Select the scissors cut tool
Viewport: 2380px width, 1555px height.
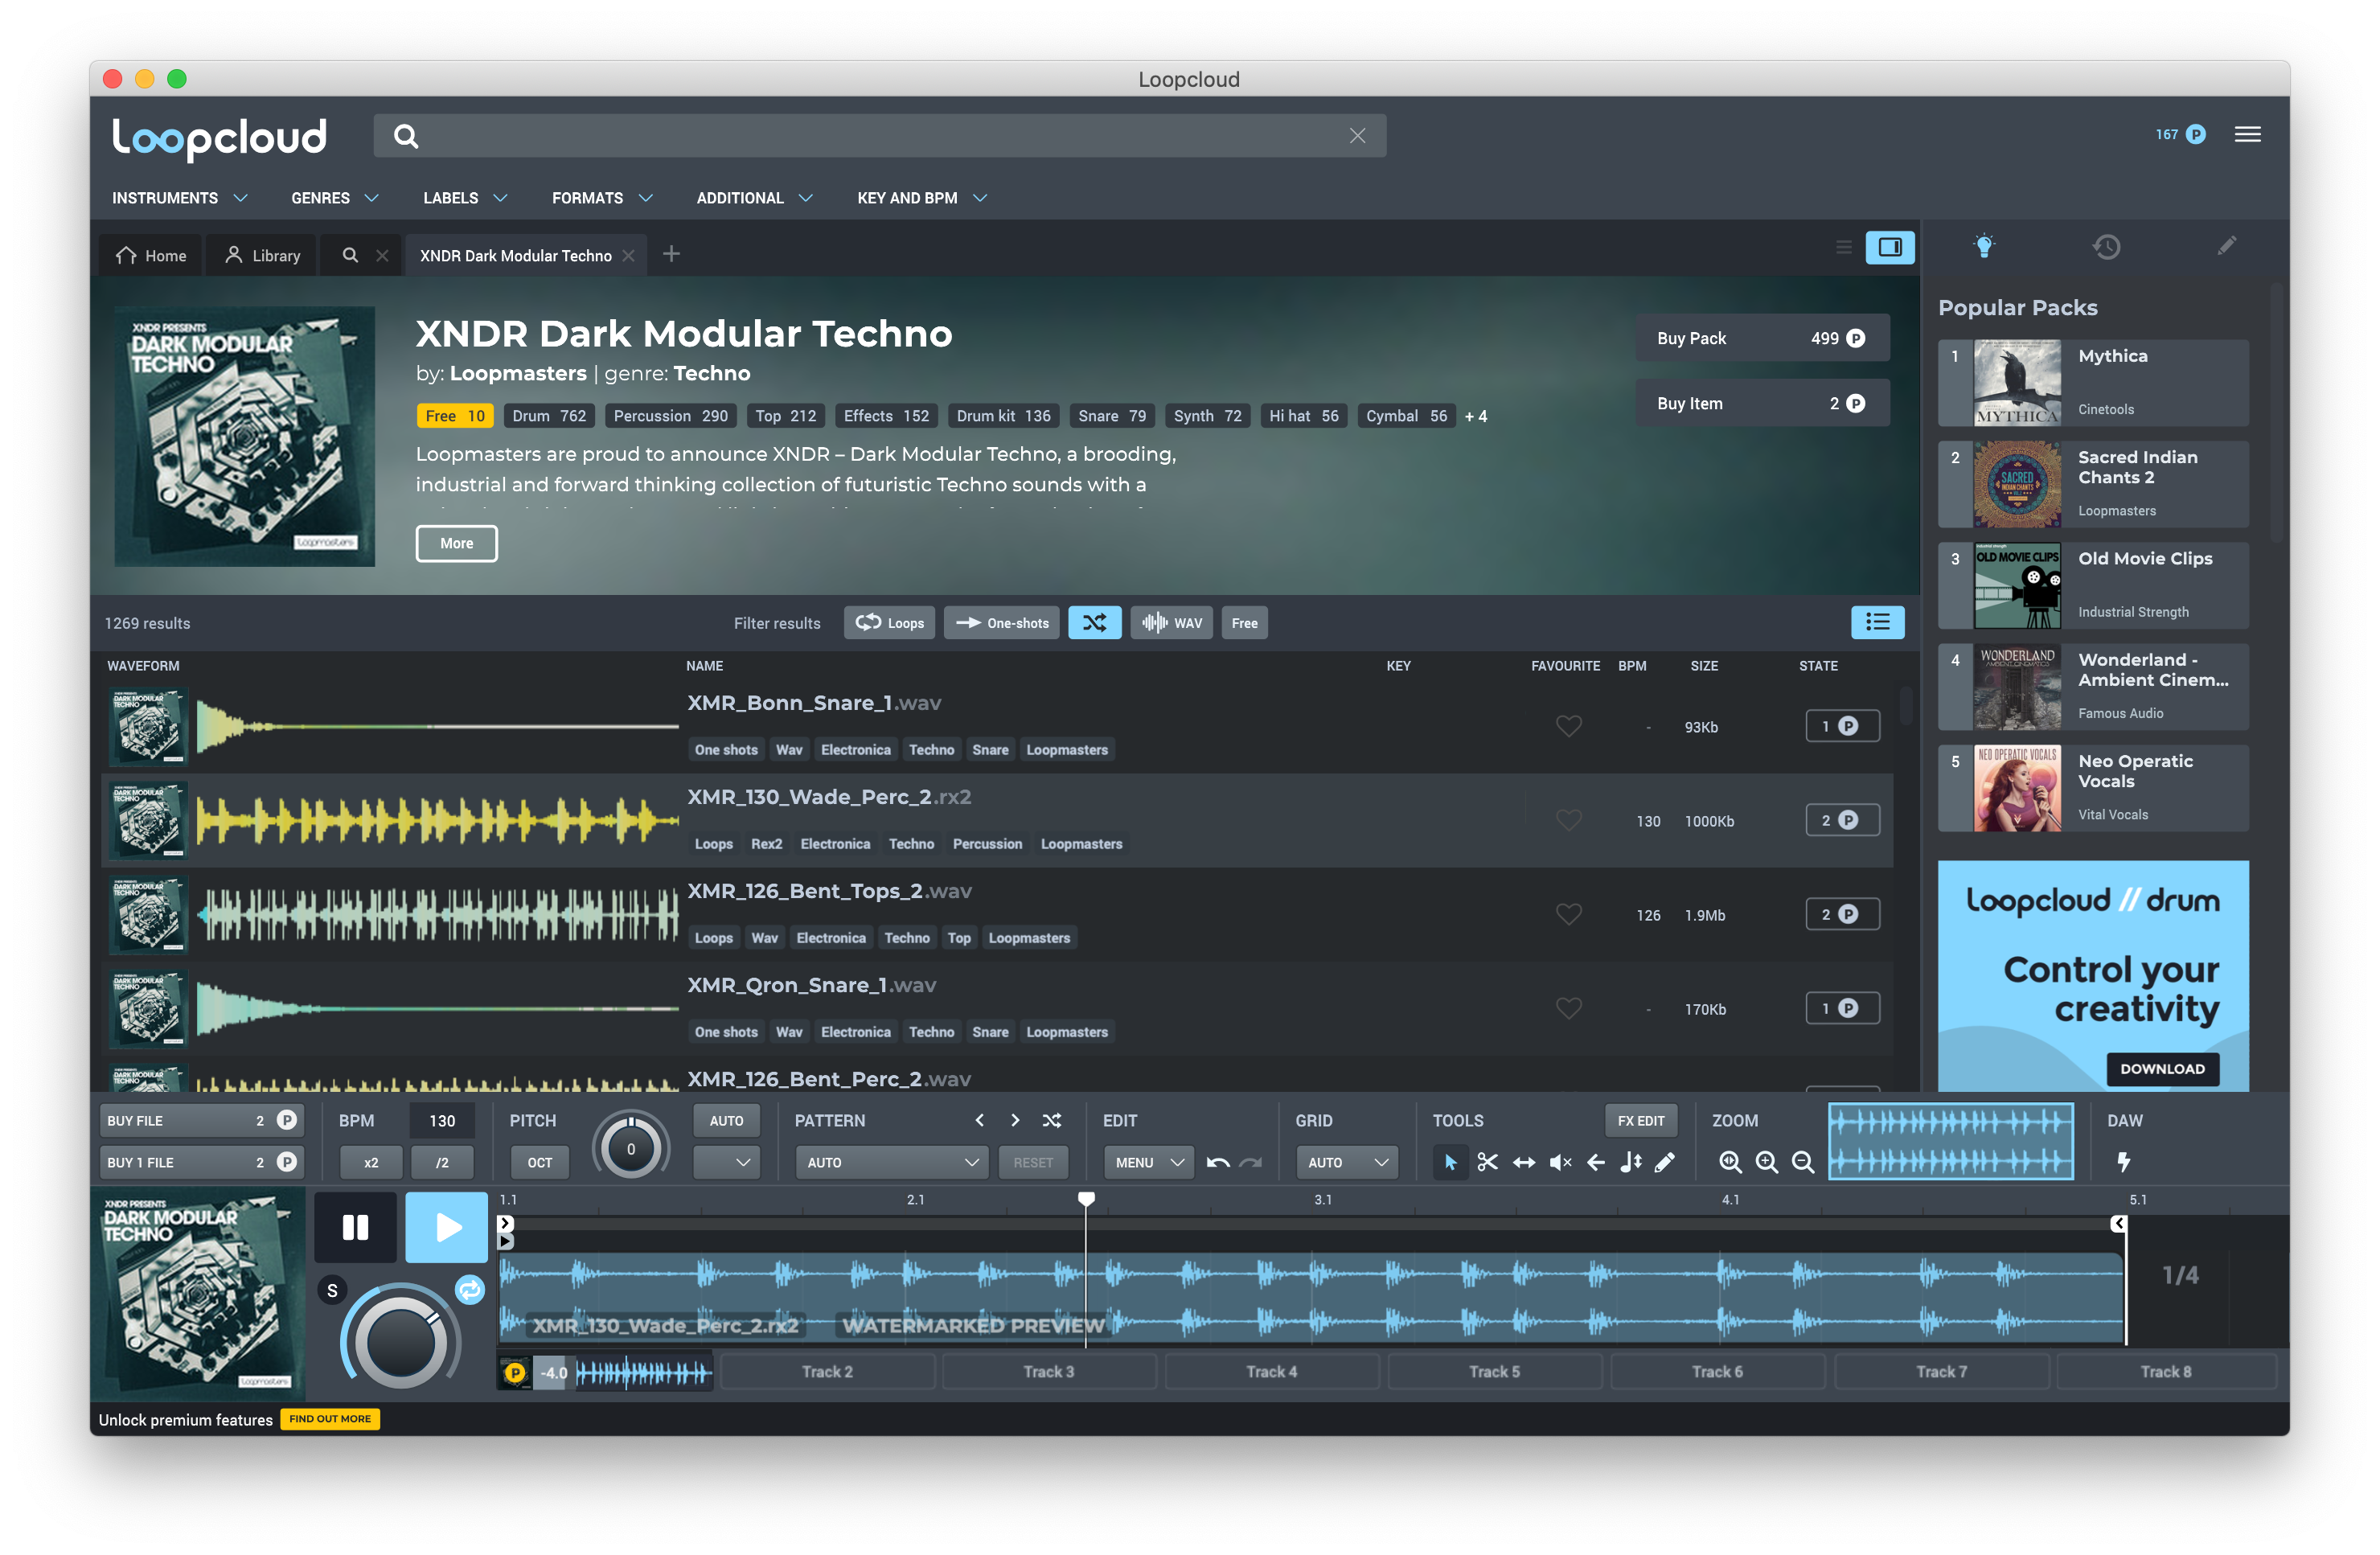pyautogui.click(x=1487, y=1162)
